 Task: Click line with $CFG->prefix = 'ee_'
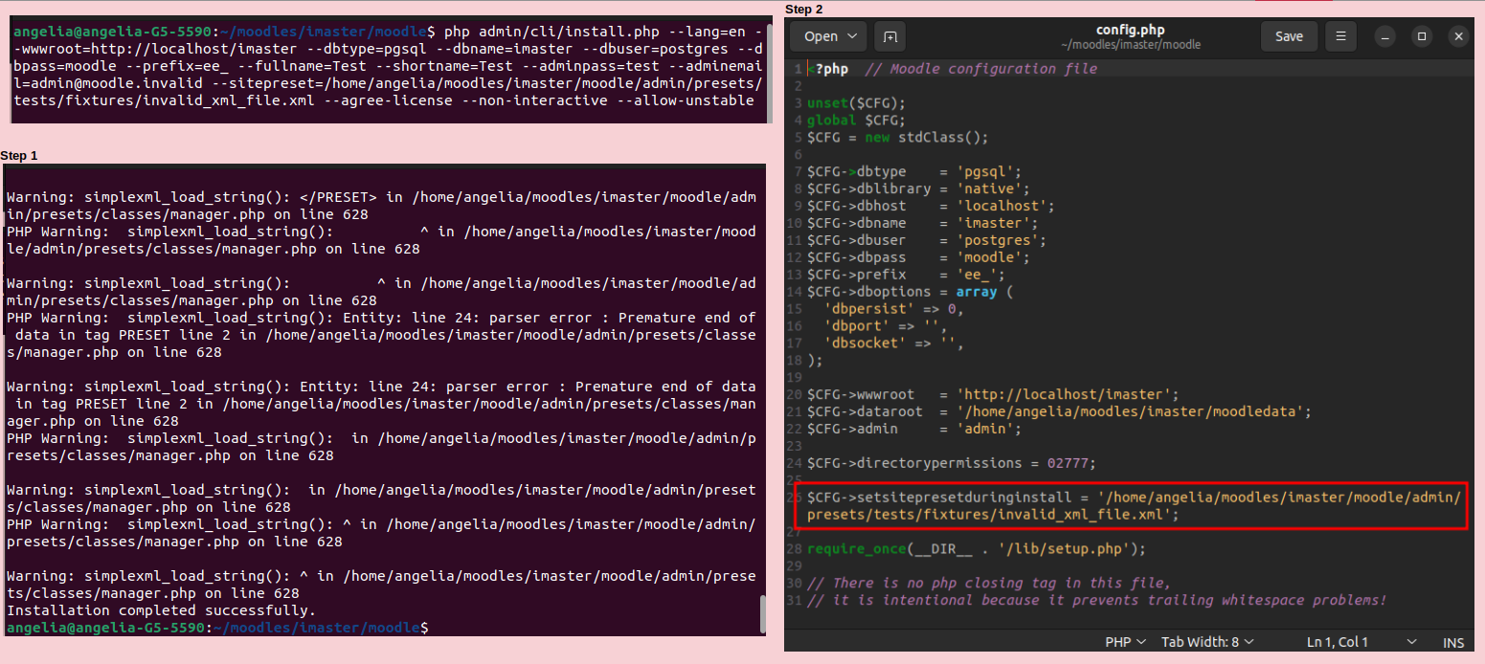coord(906,275)
